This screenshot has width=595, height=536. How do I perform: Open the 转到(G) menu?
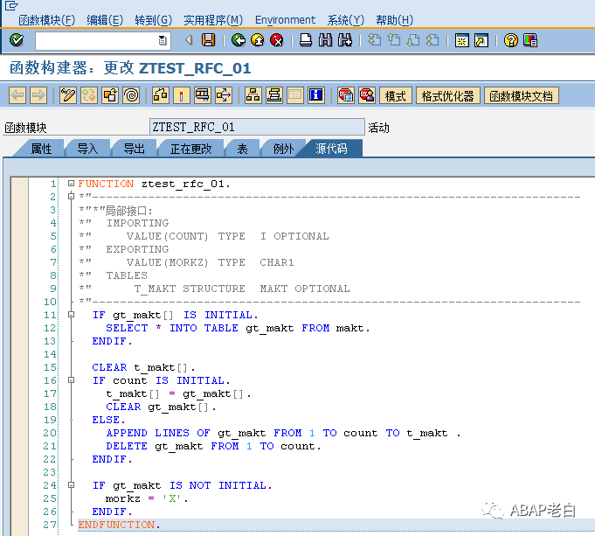click(x=153, y=20)
